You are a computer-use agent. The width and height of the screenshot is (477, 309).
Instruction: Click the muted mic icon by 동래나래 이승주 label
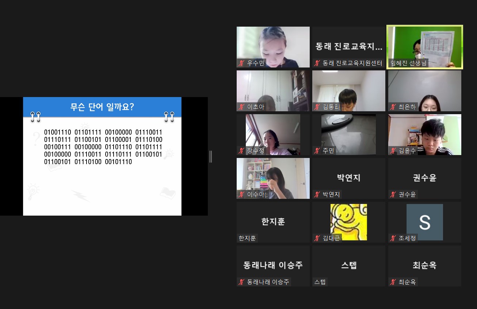click(x=241, y=282)
